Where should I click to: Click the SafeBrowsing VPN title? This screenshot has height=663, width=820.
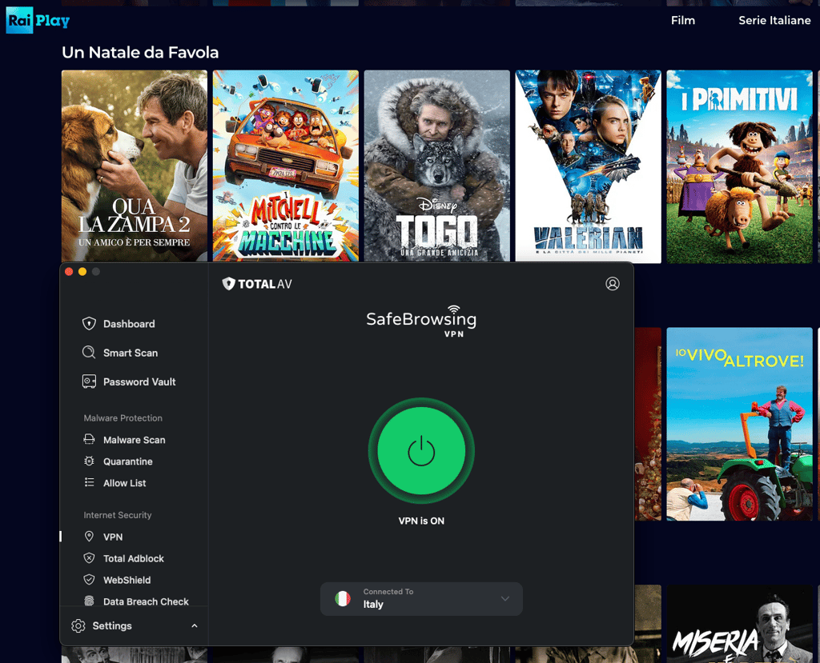[421, 322]
